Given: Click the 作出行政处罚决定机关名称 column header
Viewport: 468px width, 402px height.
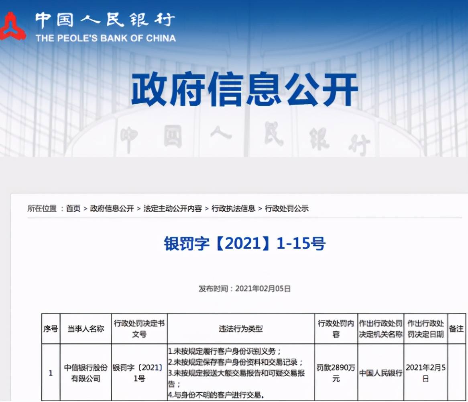Looking at the screenshot, I should tap(381, 329).
